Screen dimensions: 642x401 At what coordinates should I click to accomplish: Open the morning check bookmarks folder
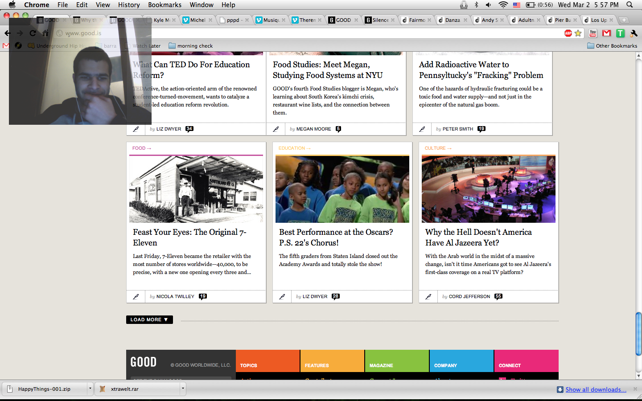(191, 46)
